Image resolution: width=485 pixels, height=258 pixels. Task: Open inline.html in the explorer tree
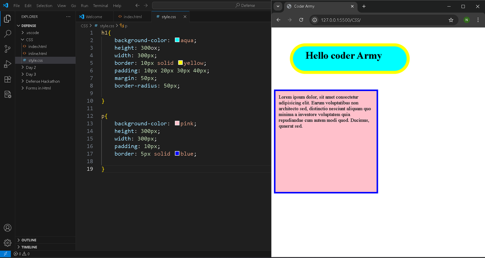coord(38,53)
